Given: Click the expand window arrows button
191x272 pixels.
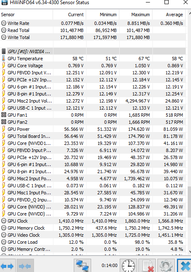Looking at the screenshot, I should coord(7,266).
